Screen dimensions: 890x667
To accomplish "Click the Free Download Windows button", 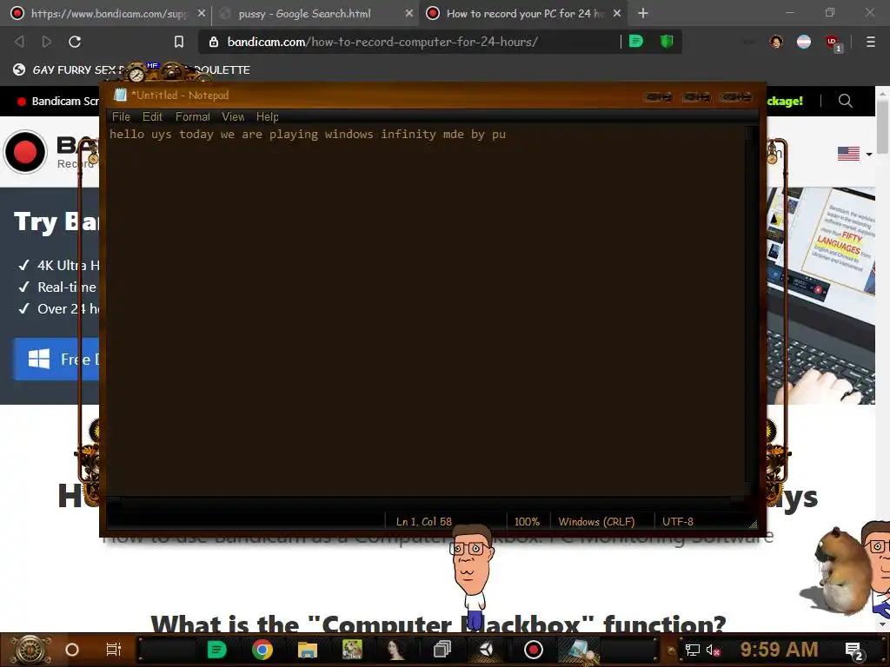I will click(x=56, y=359).
